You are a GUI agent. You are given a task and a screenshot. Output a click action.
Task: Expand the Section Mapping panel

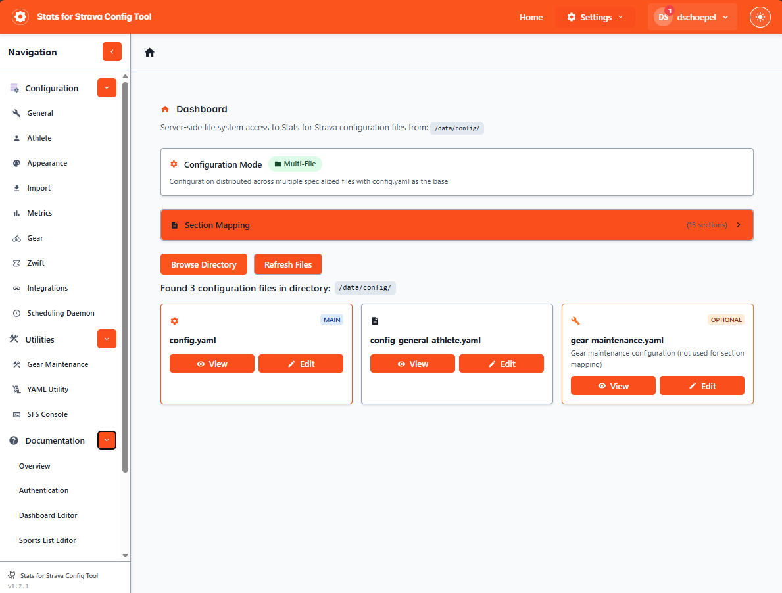point(456,224)
